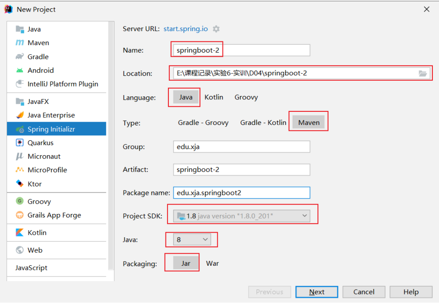This screenshot has height=303, width=439.
Task: Select Kotlin in the project list
Action: (x=57, y=233)
